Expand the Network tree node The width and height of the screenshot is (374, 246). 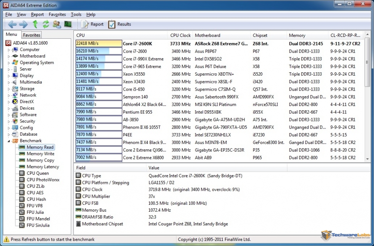click(x=9, y=95)
